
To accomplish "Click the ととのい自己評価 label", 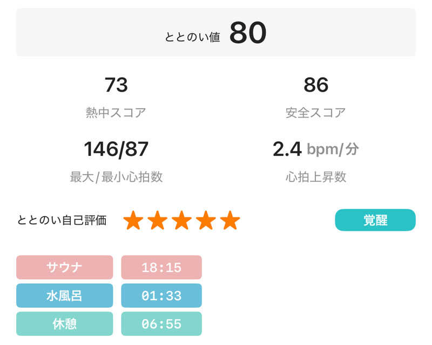I will point(62,220).
